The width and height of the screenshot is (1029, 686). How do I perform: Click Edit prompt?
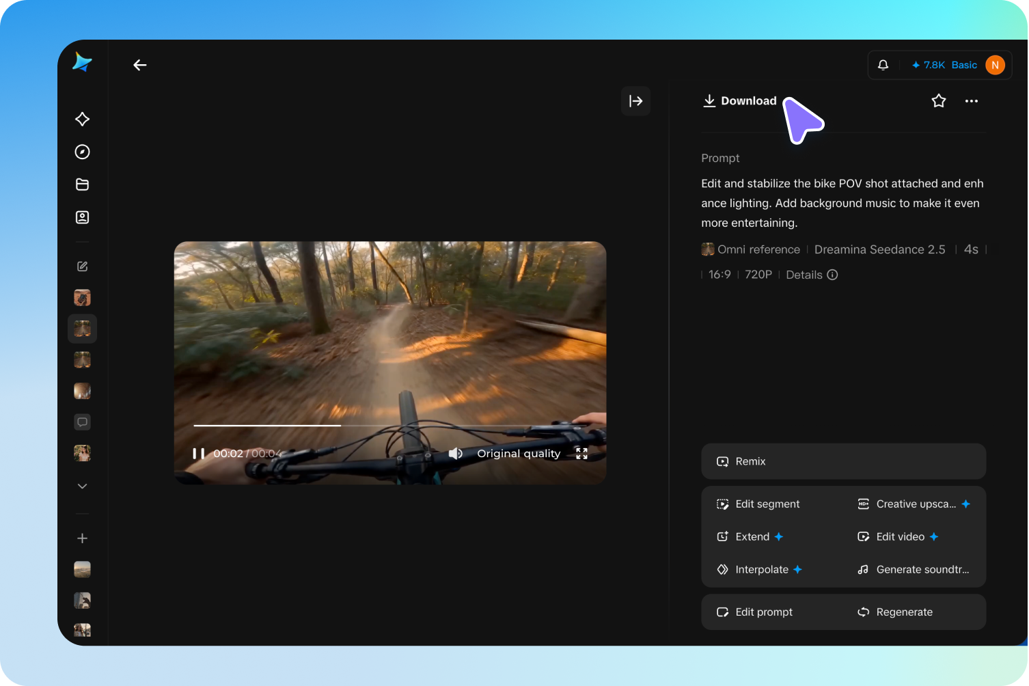click(x=754, y=612)
